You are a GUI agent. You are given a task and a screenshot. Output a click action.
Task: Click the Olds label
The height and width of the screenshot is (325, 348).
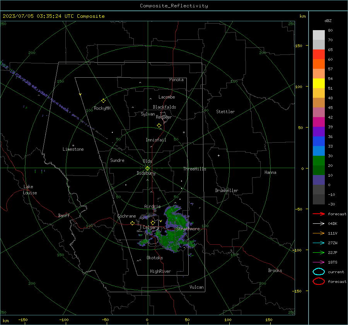[147, 161]
